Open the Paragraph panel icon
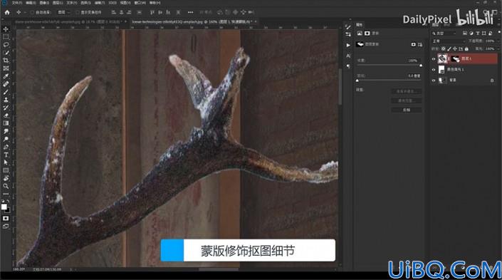 (348, 66)
